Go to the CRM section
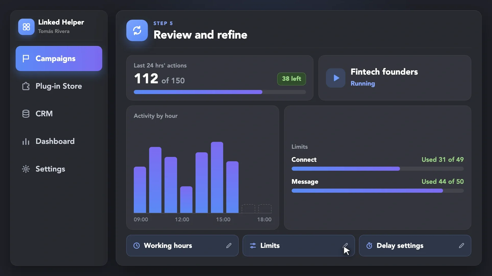492x276 pixels. tap(59, 114)
